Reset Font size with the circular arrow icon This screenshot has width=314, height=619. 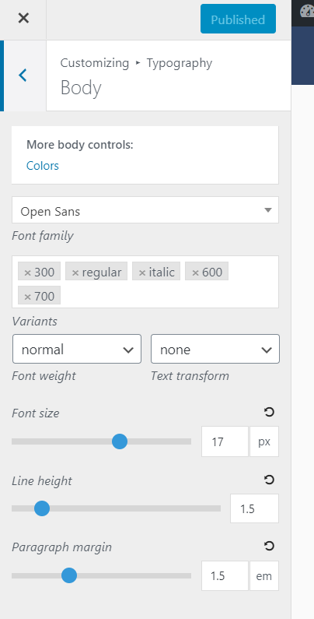pos(269,413)
